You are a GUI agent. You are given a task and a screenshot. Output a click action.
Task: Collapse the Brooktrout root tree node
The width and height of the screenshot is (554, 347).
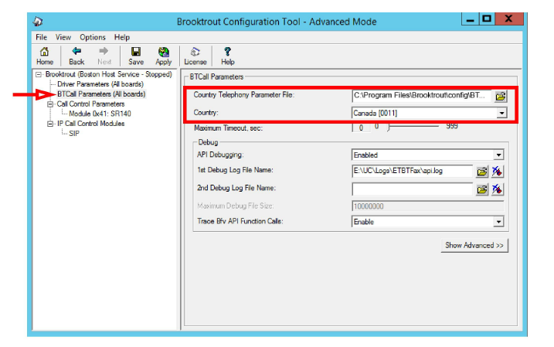coord(39,74)
